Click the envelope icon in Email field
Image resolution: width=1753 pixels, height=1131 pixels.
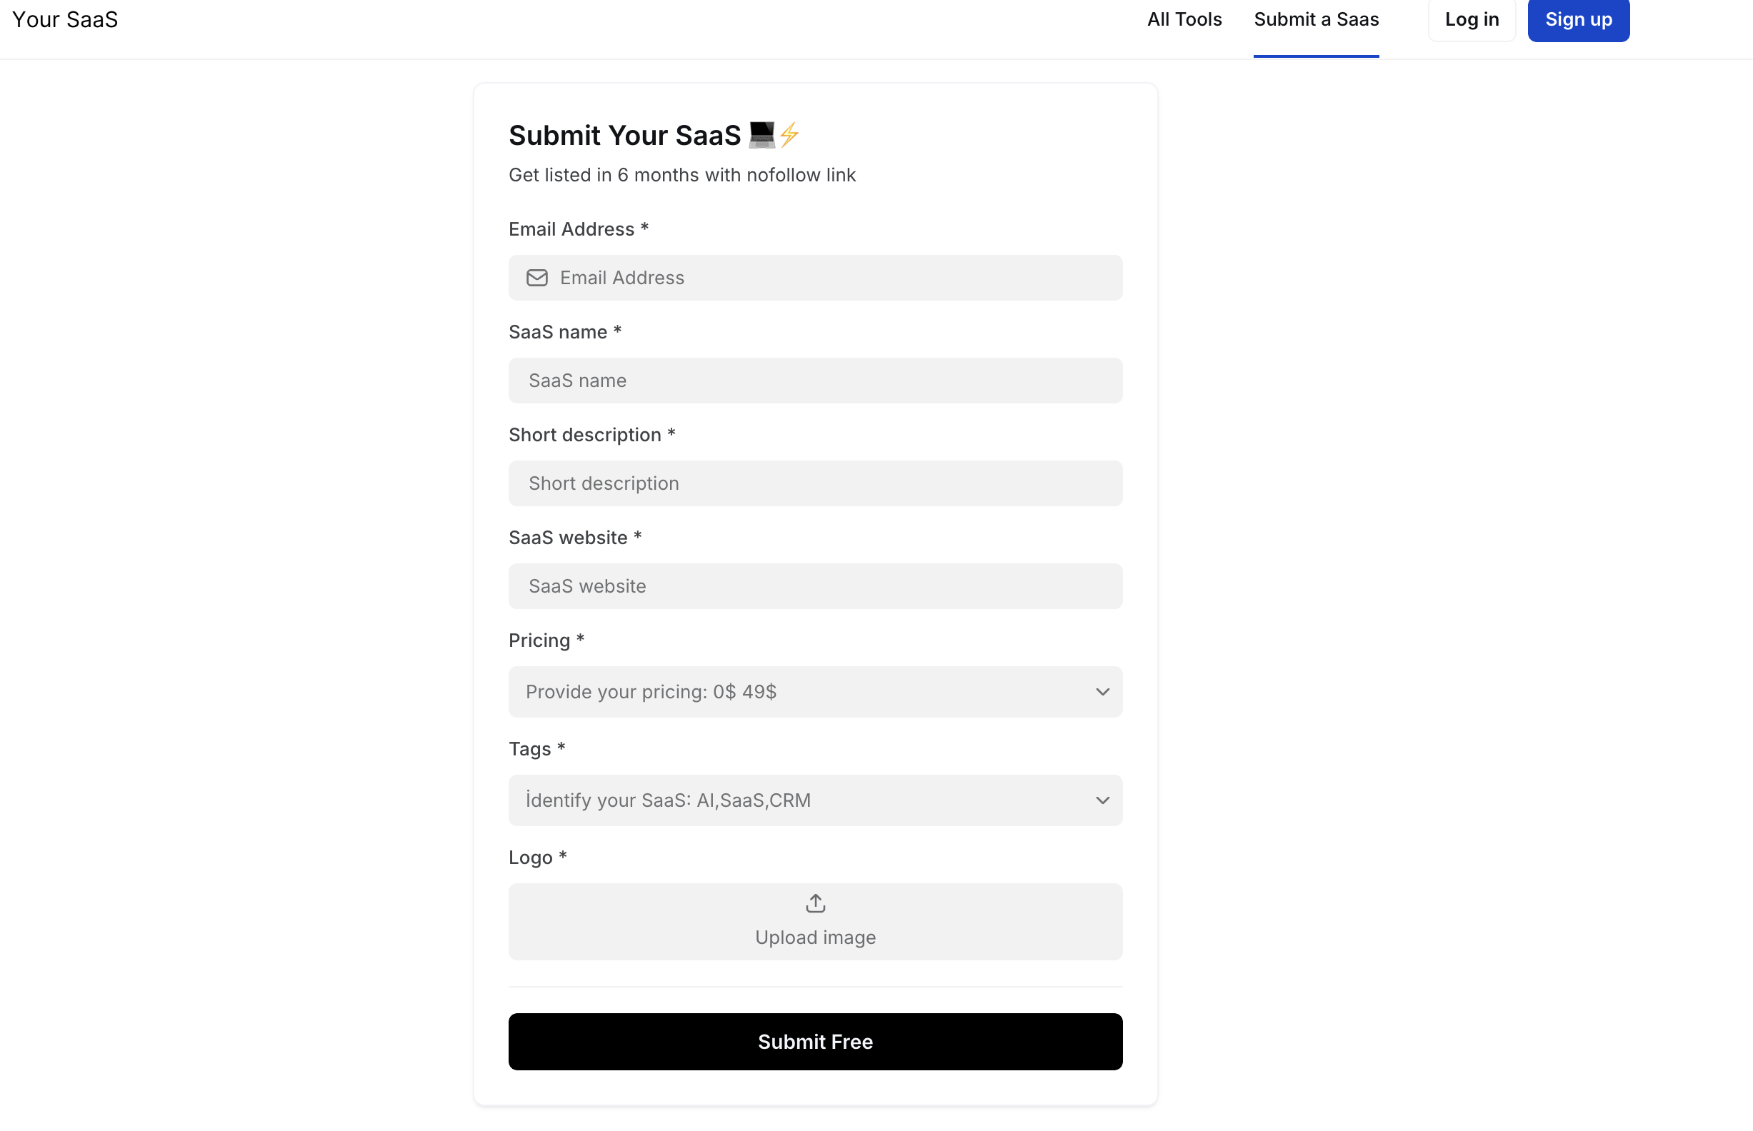point(537,278)
